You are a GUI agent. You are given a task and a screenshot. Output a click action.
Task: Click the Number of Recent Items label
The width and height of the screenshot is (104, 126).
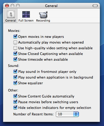coord(33,114)
